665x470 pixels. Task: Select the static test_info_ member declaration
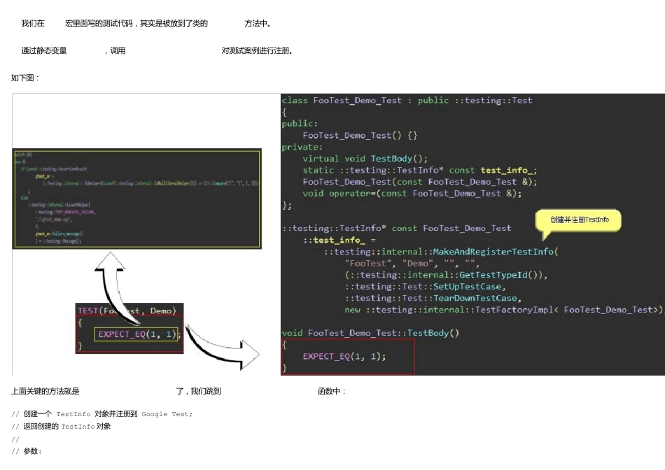tap(419, 170)
